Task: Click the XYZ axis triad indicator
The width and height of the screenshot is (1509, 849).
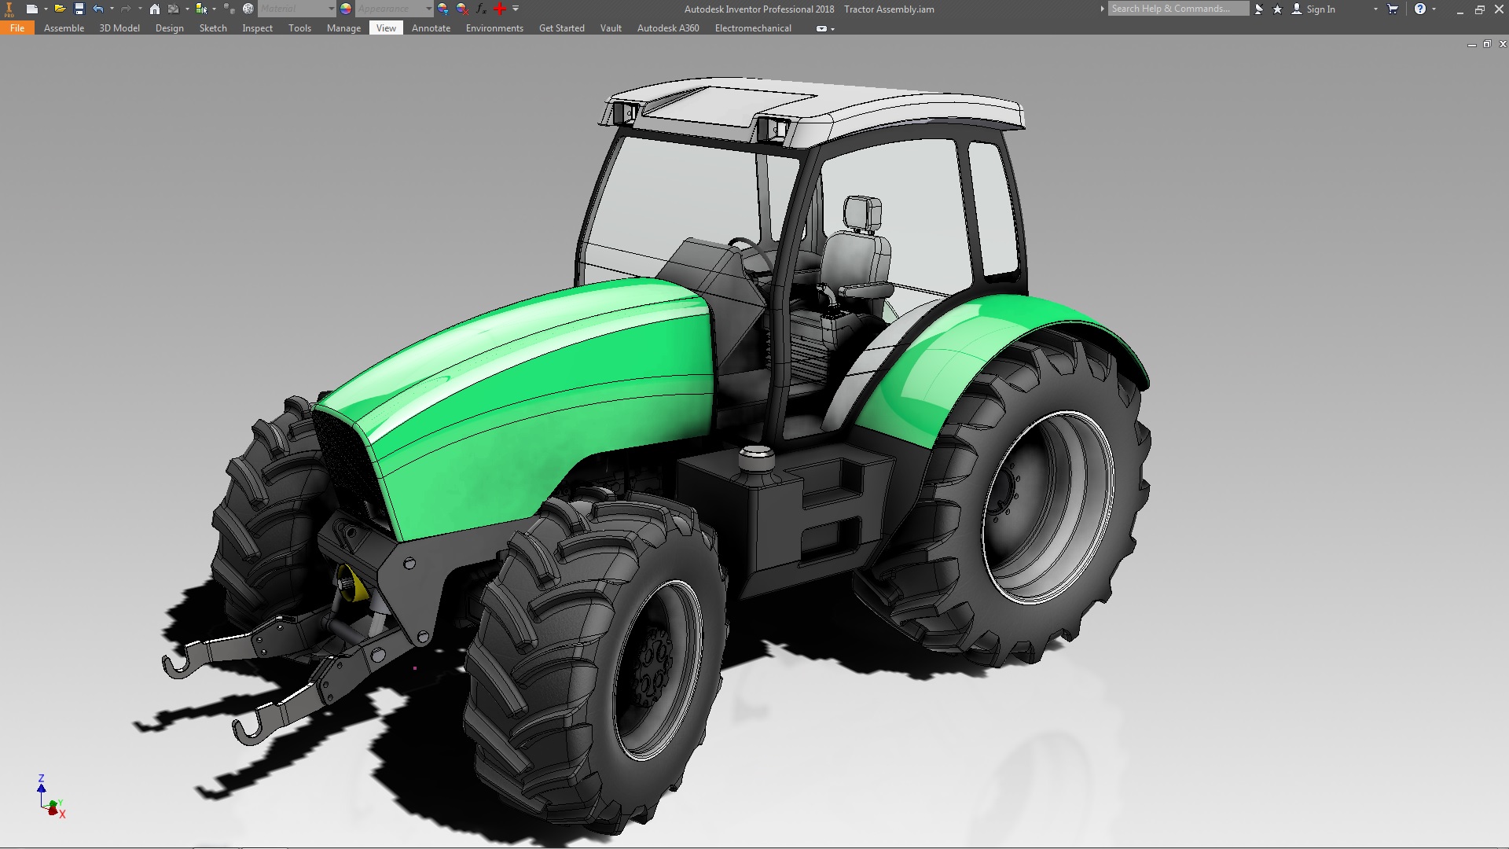Action: 51,796
